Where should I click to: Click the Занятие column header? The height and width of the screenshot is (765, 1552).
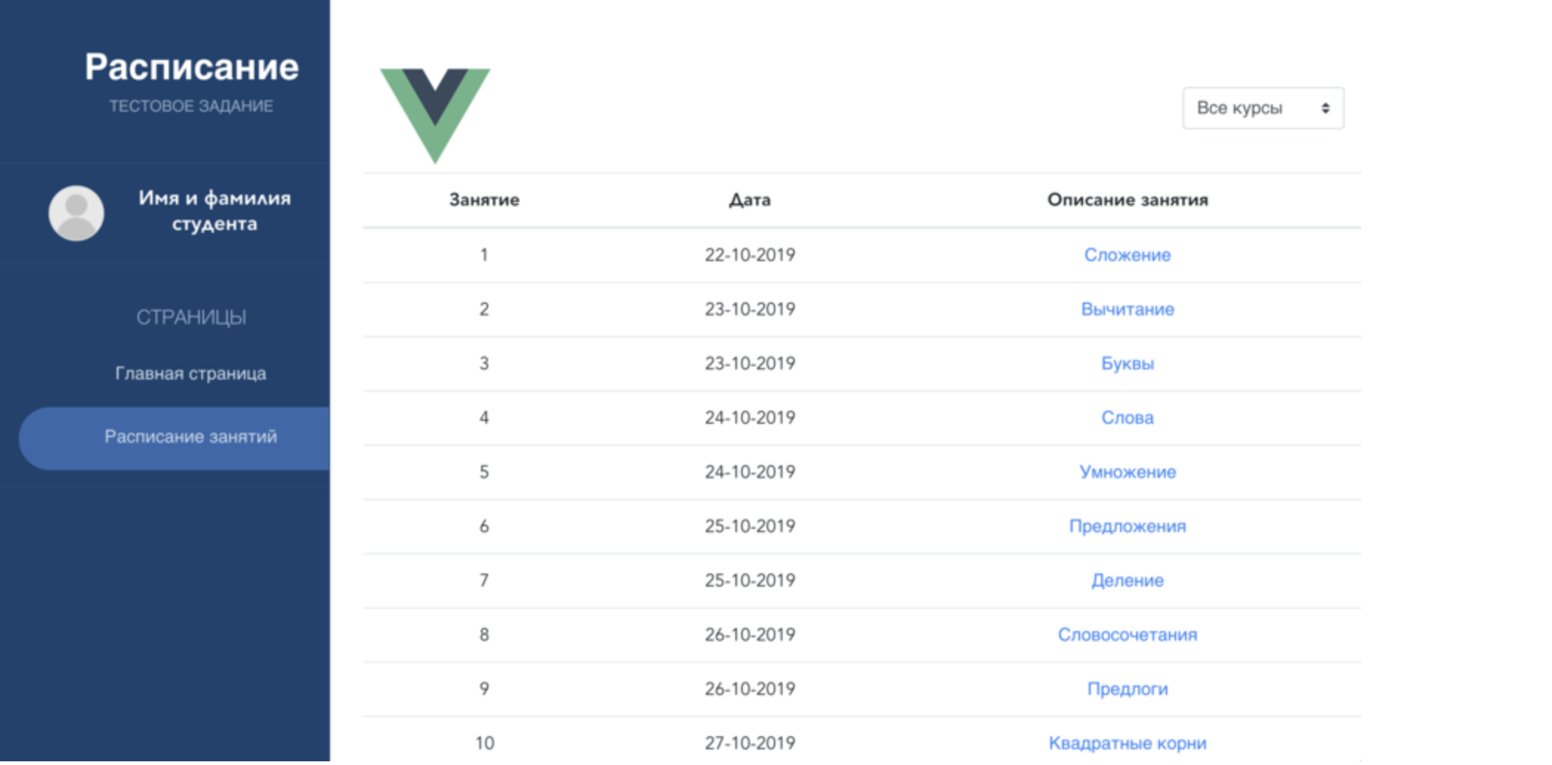(x=484, y=199)
